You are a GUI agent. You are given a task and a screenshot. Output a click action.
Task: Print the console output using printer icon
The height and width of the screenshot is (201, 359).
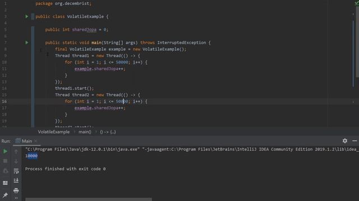[x=16, y=190]
